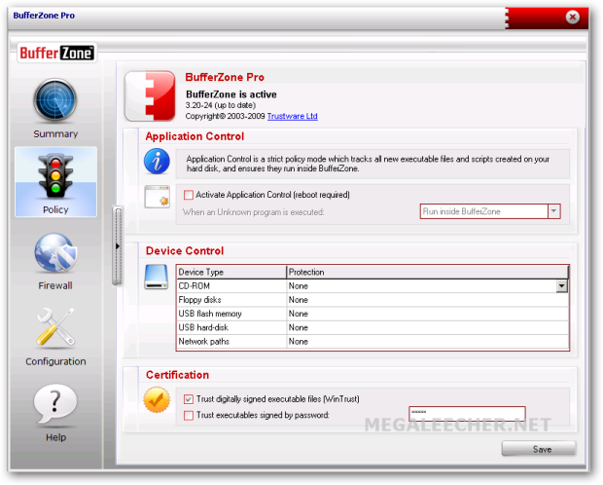Click the Device Control drive icon

tap(157, 277)
